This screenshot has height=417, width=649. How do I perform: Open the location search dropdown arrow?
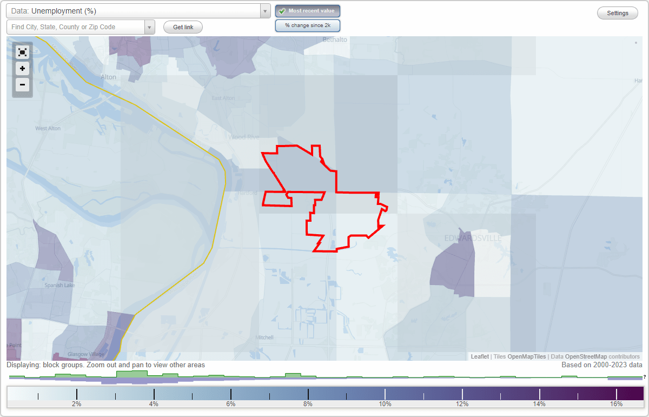(150, 27)
